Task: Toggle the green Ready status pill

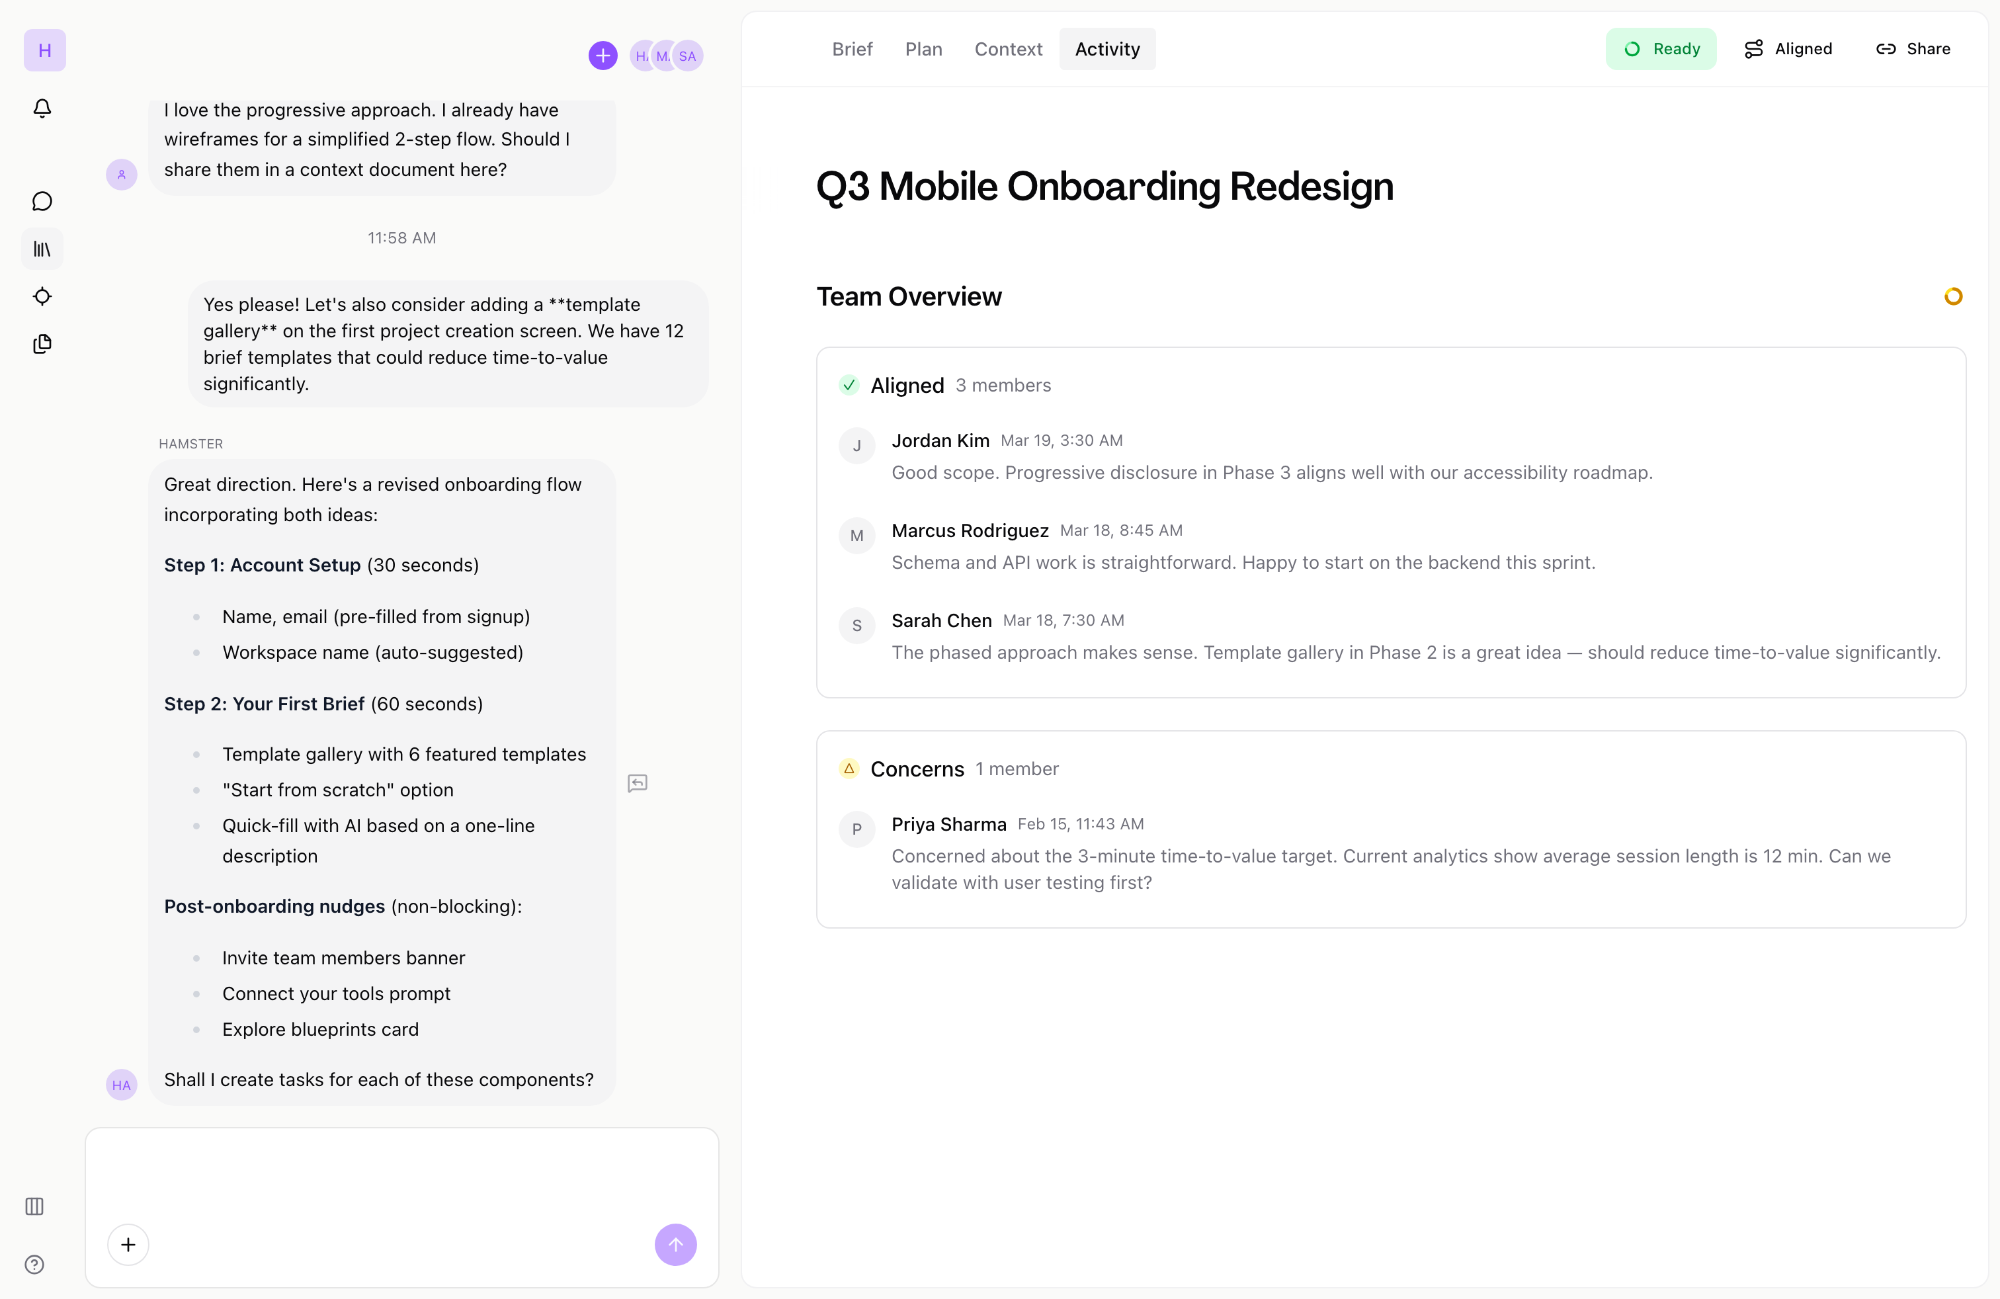Action: [x=1661, y=49]
